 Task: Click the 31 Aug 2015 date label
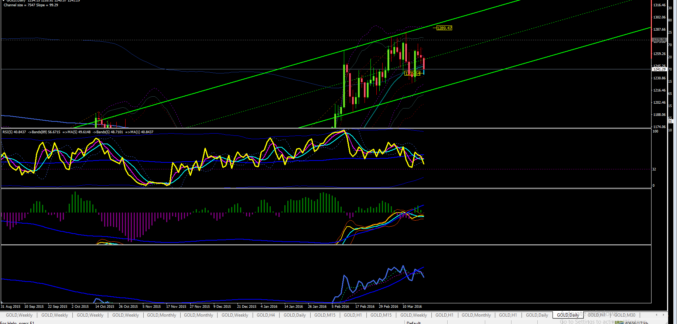(x=11, y=307)
